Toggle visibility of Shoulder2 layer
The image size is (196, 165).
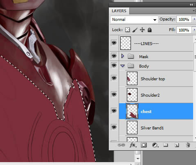114,94
